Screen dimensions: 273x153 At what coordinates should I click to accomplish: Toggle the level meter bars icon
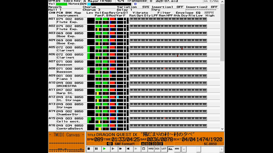point(170,149)
